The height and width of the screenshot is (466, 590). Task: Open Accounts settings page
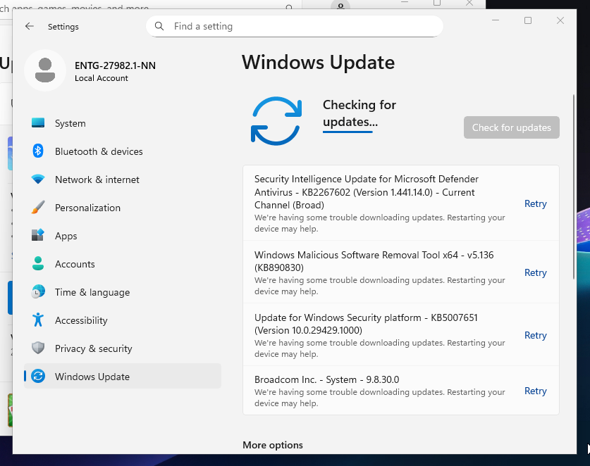pyautogui.click(x=123, y=264)
